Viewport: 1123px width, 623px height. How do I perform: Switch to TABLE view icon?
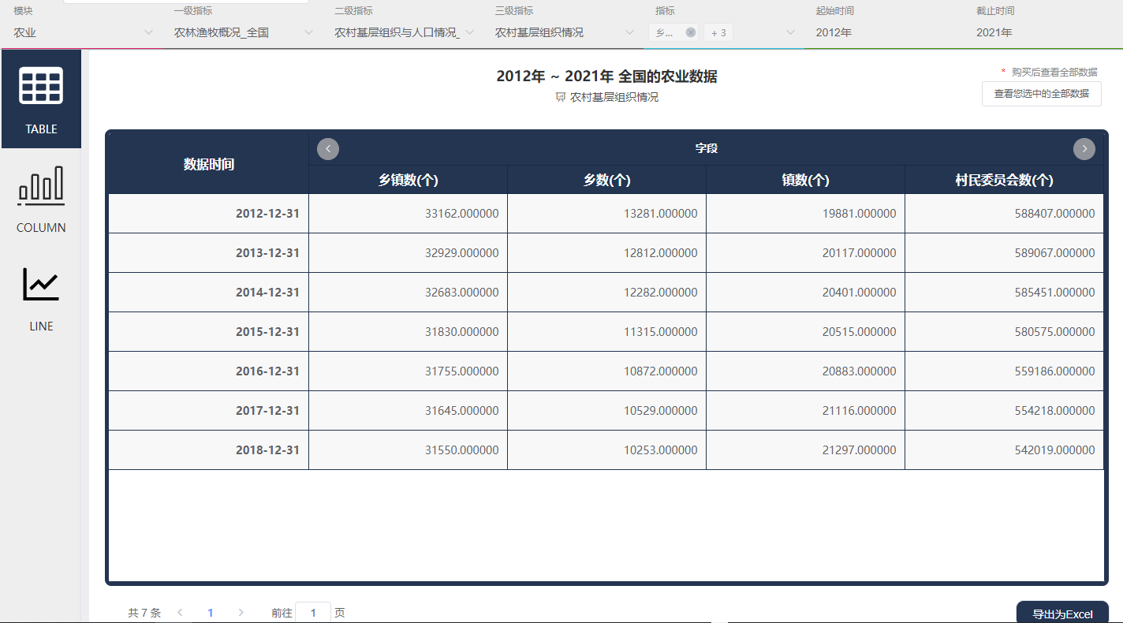pos(41,86)
